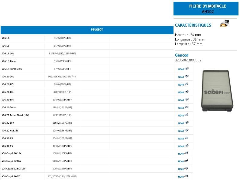Select the Gencod number 3286061800552
240x180 pixels.
[188, 60]
